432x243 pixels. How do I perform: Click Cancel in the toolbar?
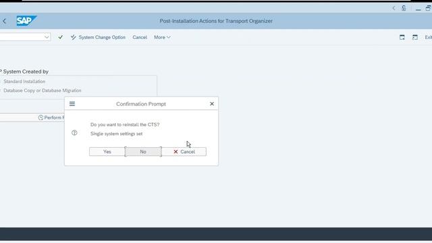[140, 37]
